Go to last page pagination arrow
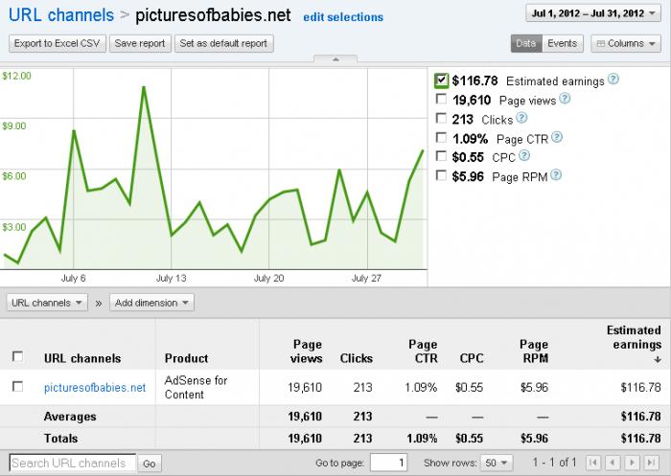This screenshot has height=476, width=671. (x=651, y=463)
